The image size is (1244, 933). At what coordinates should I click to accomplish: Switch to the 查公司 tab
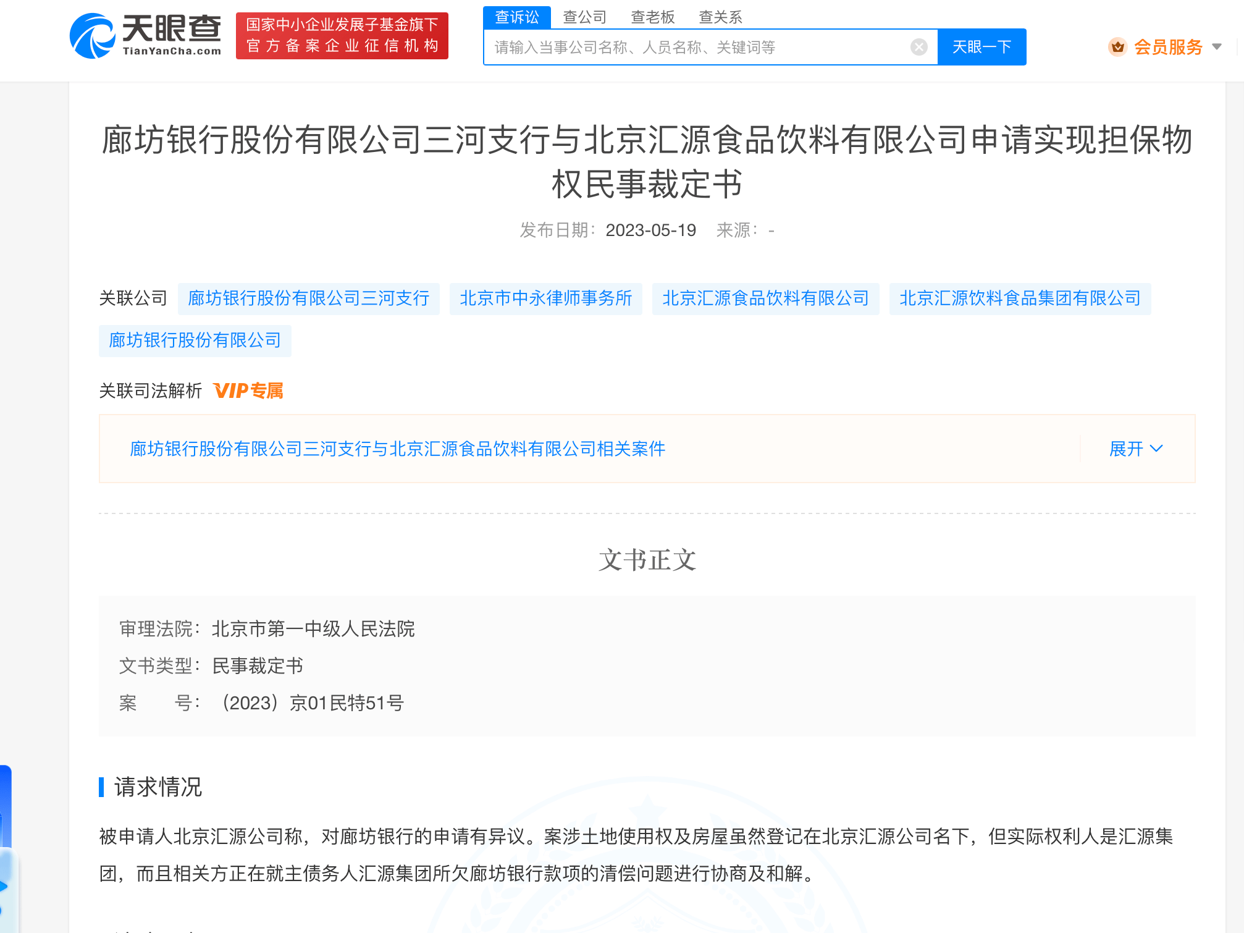click(x=585, y=17)
